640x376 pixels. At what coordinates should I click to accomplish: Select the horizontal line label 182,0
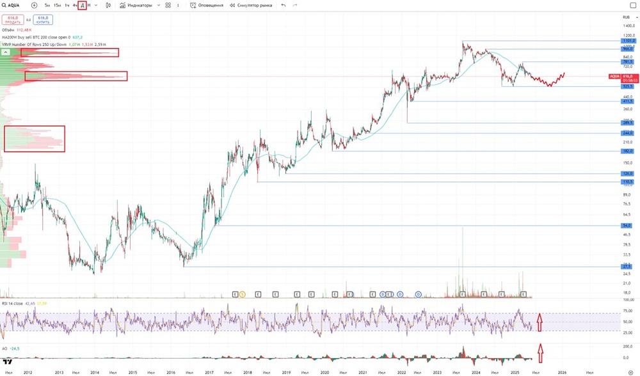[628, 151]
